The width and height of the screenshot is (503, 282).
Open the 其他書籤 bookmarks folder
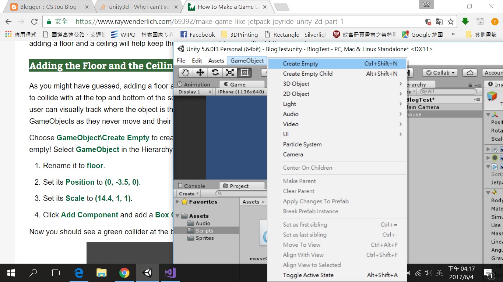[481, 35]
